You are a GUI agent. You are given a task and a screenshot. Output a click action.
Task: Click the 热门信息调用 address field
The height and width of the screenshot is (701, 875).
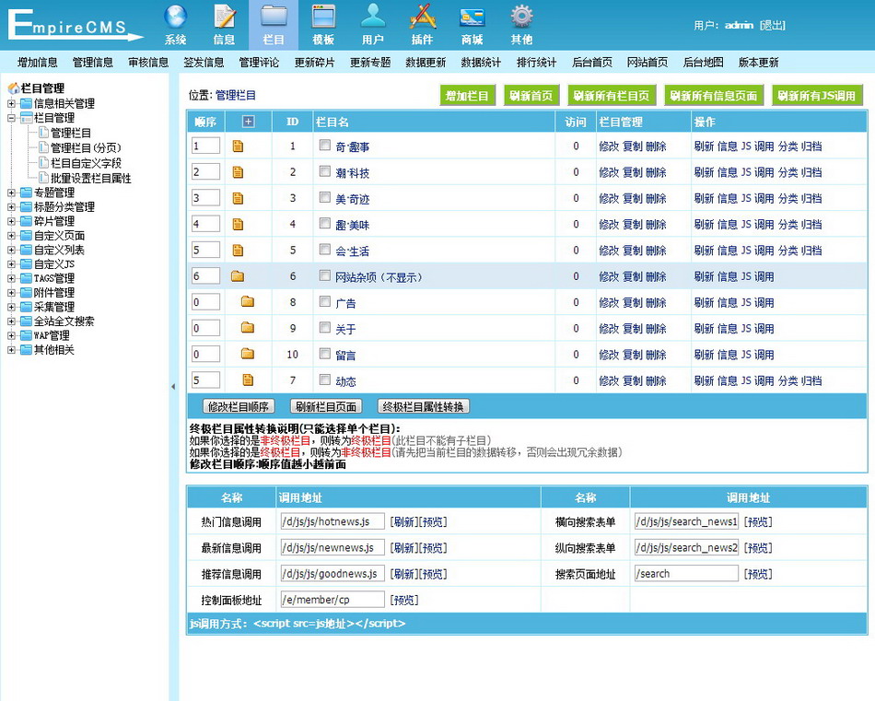(x=332, y=521)
